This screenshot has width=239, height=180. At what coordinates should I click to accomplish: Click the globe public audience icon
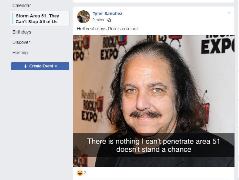pyautogui.click(x=109, y=20)
